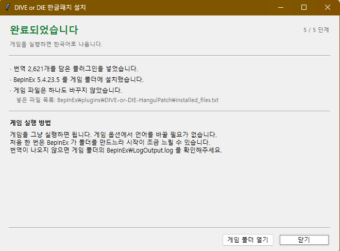Close the window using the X button

point(328,7)
